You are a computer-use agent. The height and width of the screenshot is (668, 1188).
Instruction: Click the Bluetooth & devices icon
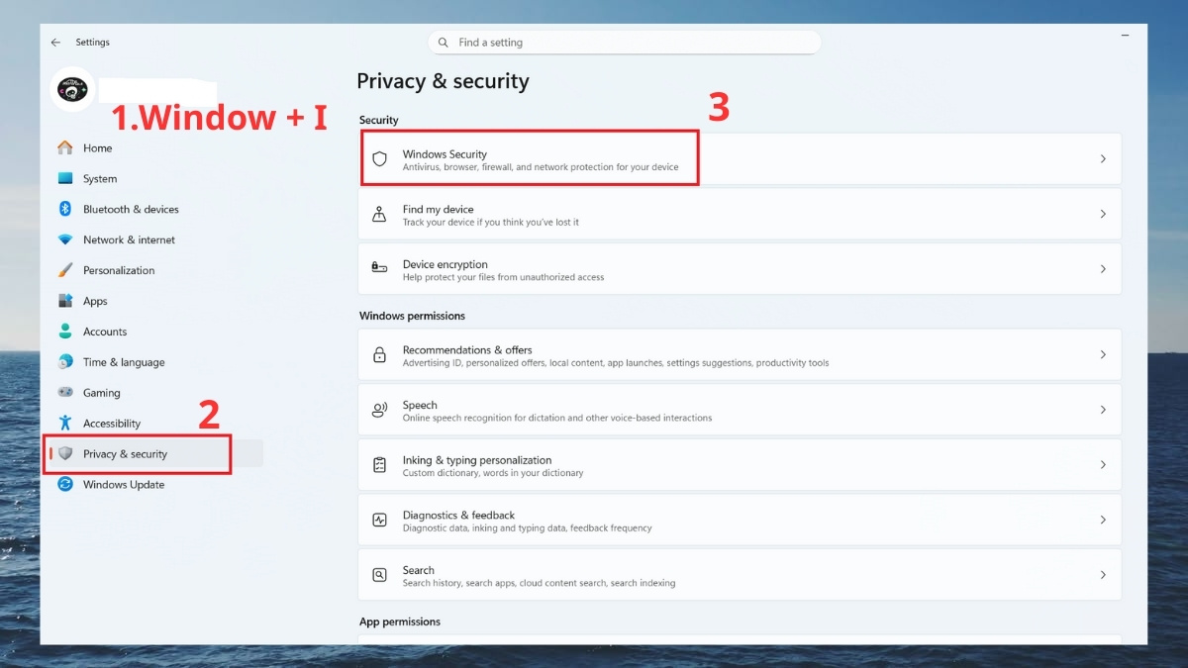coord(65,209)
